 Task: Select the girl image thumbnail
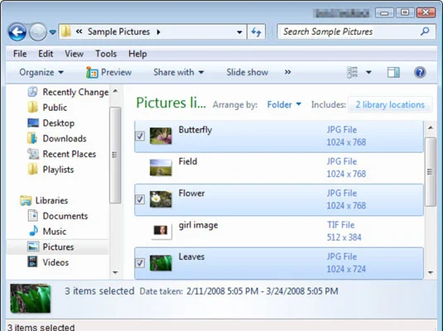(161, 231)
